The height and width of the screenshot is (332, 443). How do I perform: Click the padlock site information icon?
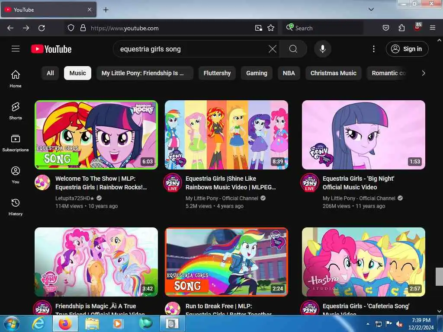point(83,28)
